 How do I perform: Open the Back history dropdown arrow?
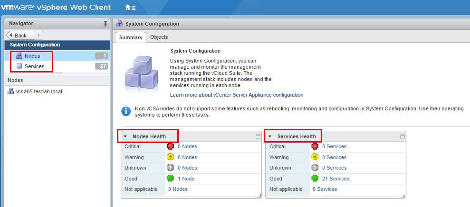(x=39, y=36)
